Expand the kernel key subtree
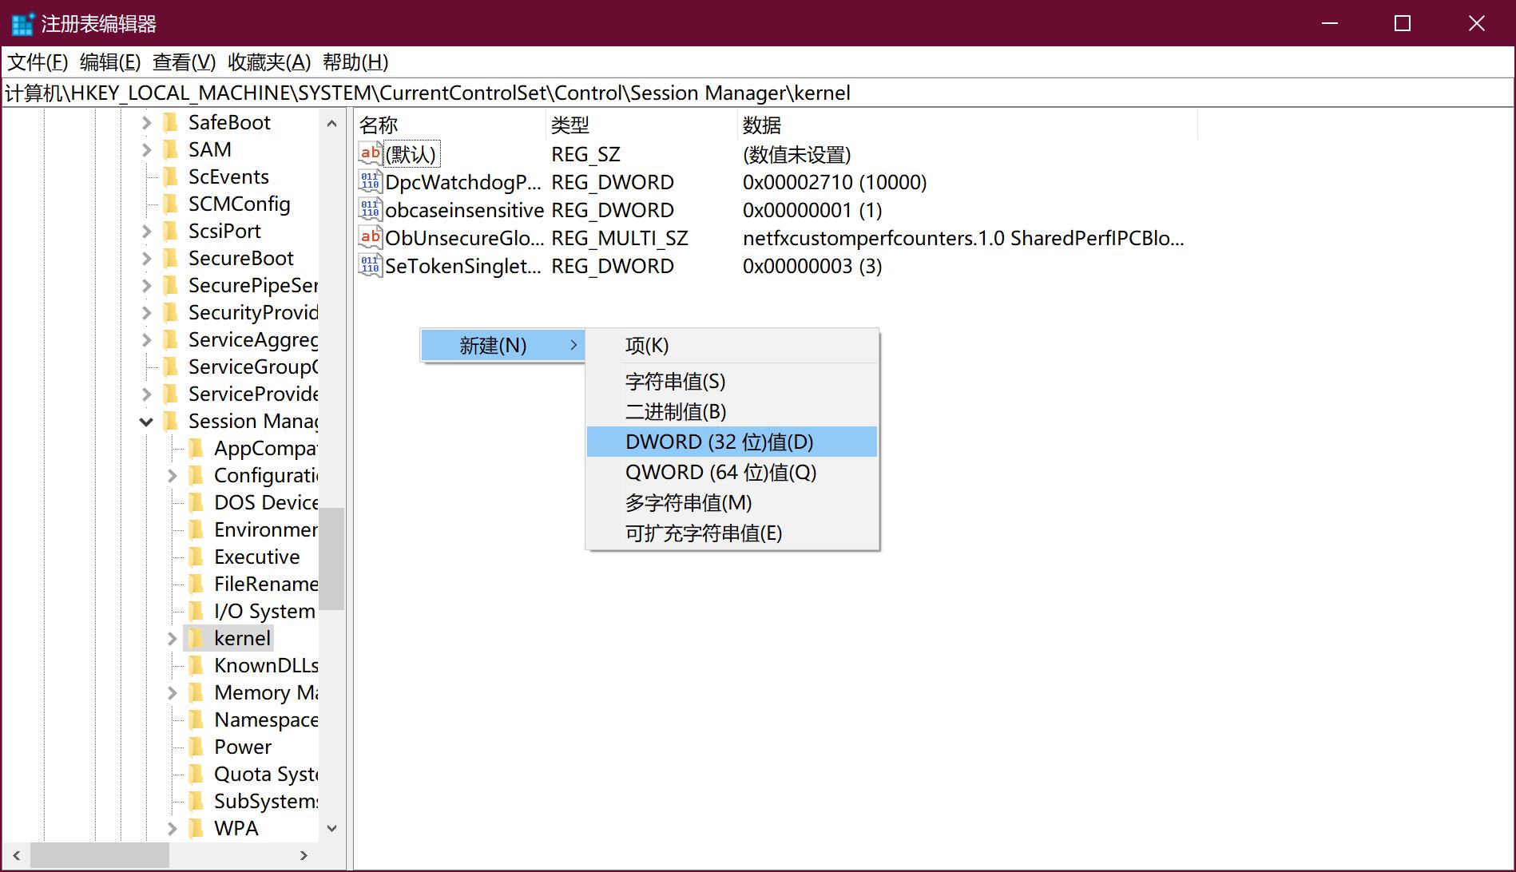The height and width of the screenshot is (872, 1516). pos(172,638)
